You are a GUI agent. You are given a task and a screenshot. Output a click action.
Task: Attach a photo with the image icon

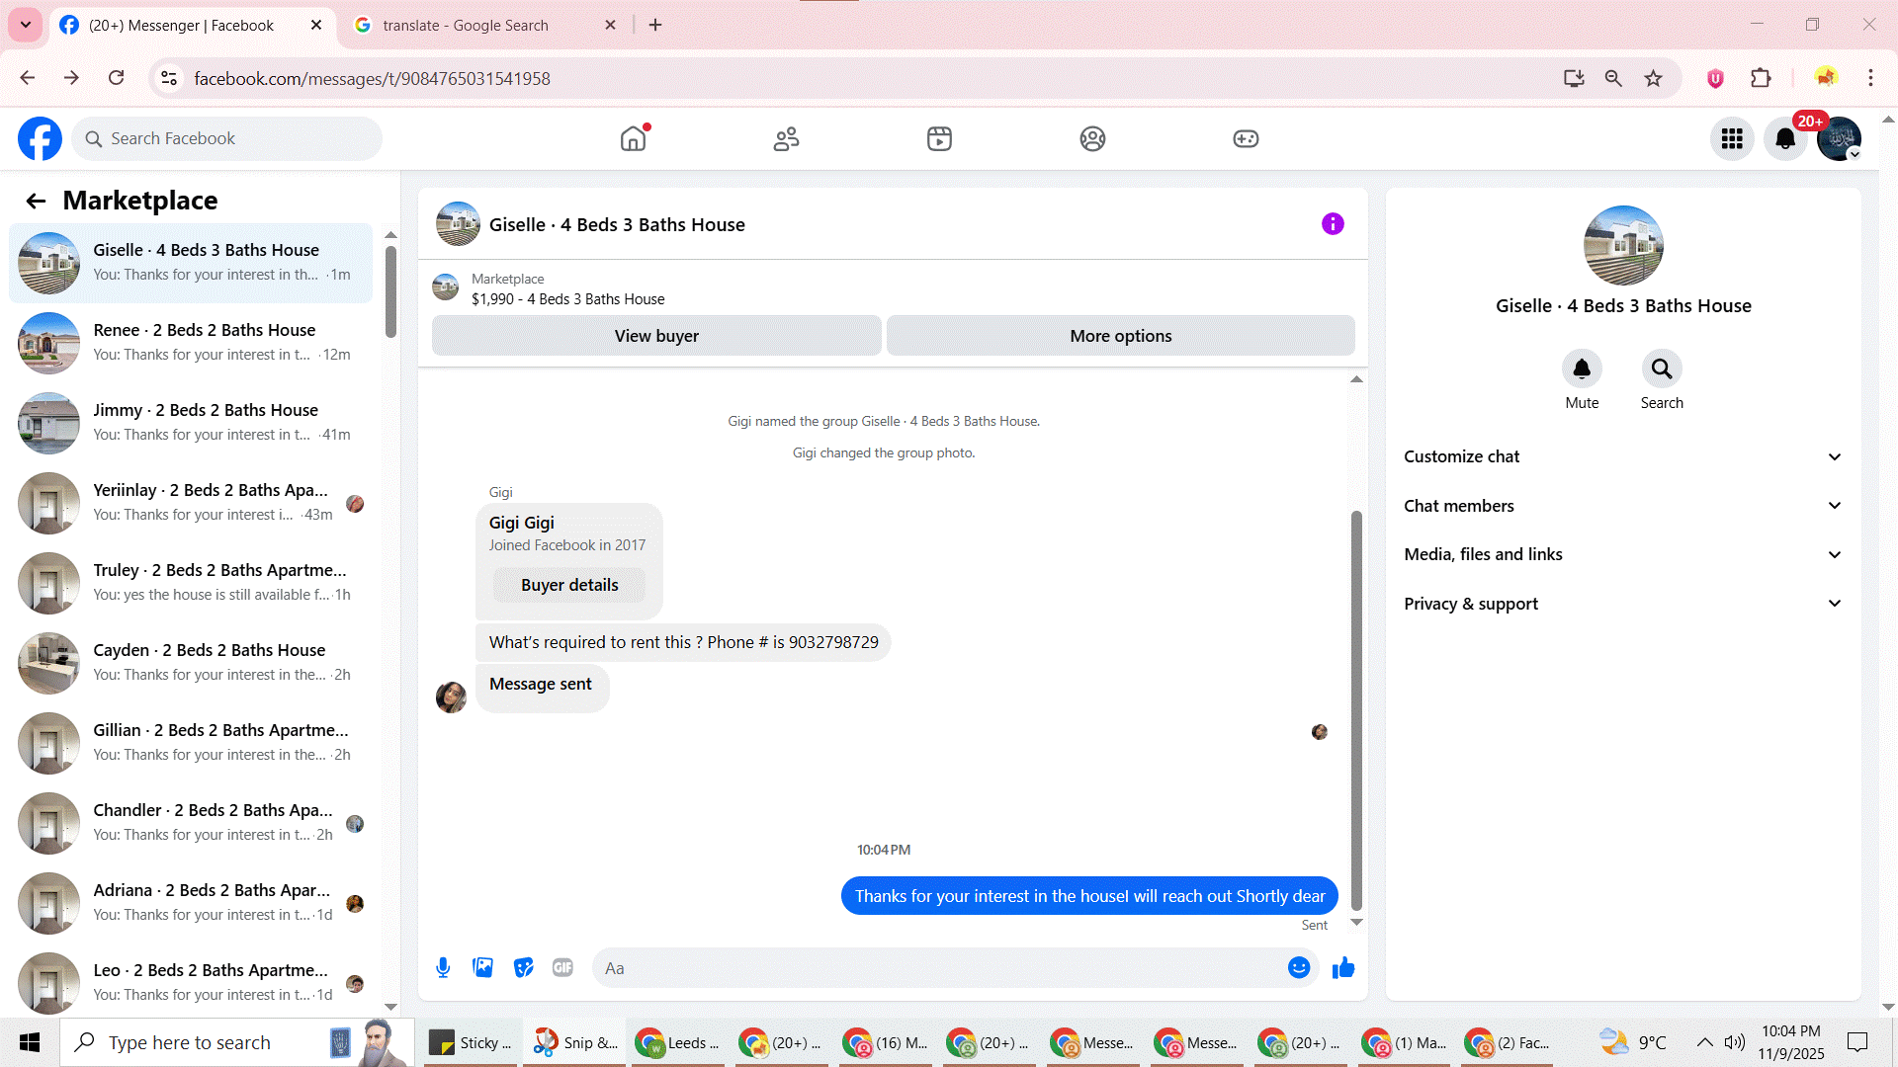[482, 968]
